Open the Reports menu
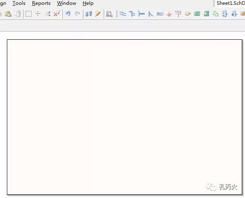 41,3
